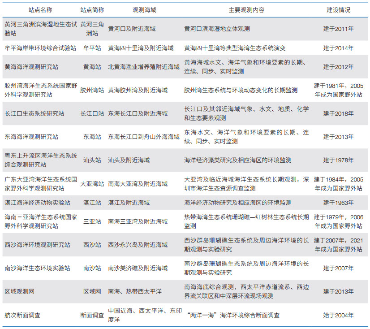Viewport: 370px width, 329px height.
Task: Click the 建设情况 column header
Action: click(338, 10)
